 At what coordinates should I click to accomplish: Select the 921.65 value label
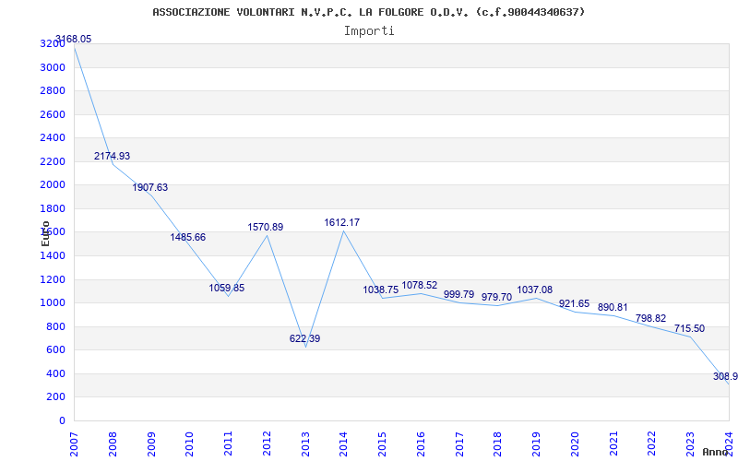point(574,304)
